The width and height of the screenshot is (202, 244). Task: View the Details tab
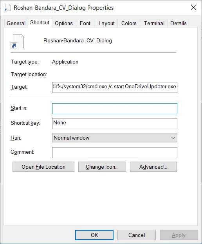tap(179, 24)
